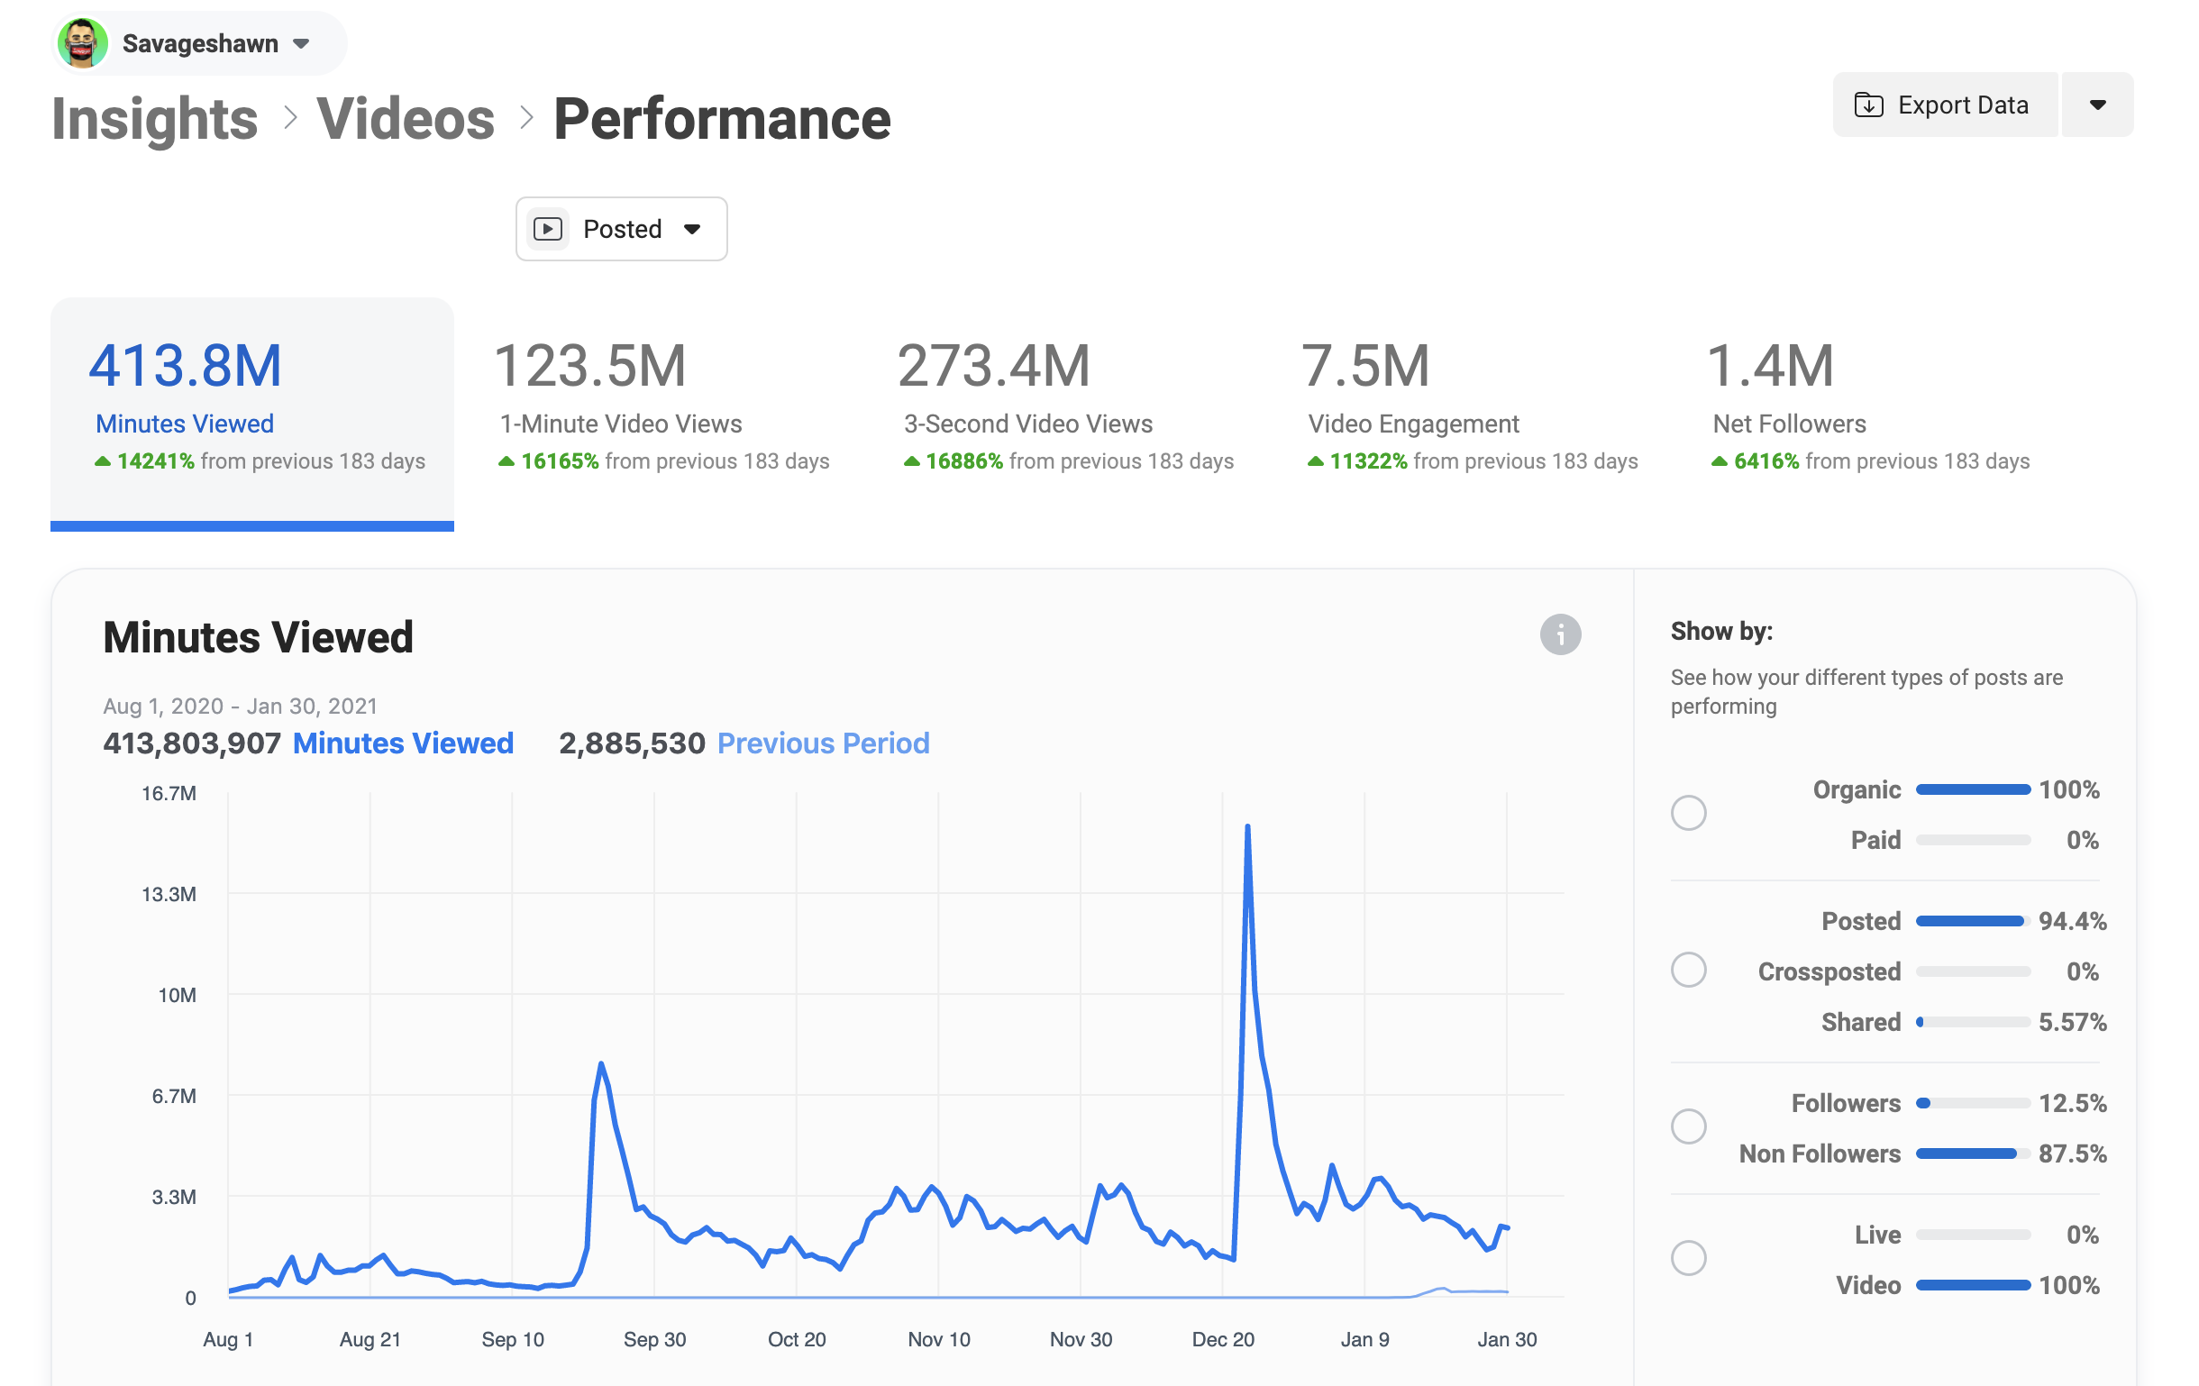Click the Export Data download icon
The height and width of the screenshot is (1386, 2199).
point(1868,105)
